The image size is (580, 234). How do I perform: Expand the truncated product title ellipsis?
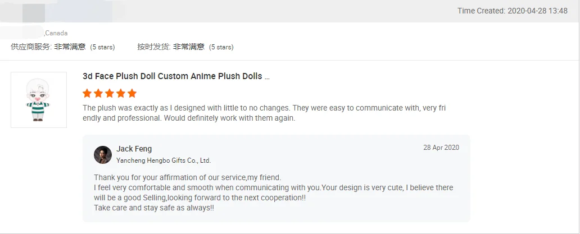point(267,77)
